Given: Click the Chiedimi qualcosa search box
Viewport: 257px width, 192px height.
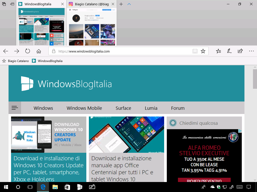Looking at the screenshot, I should [x=204, y=123].
